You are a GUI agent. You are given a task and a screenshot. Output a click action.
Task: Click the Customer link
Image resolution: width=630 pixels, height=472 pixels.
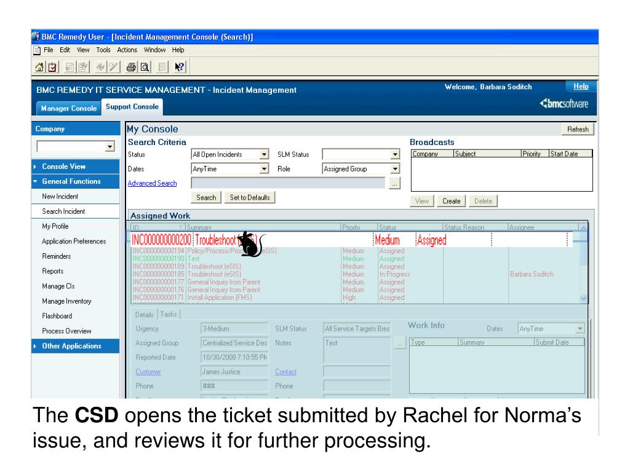coord(148,372)
